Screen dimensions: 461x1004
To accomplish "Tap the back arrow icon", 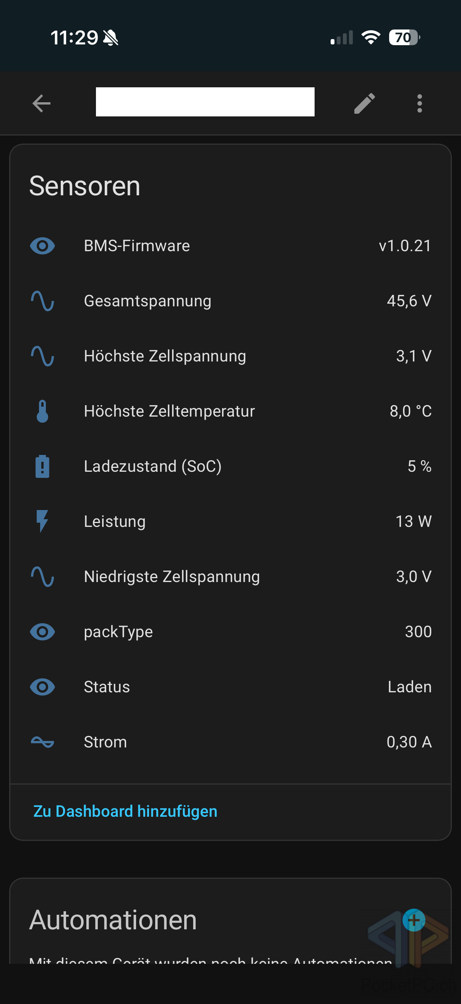I will point(42,103).
